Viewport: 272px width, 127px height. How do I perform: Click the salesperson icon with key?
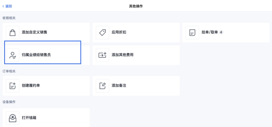pos(12,55)
